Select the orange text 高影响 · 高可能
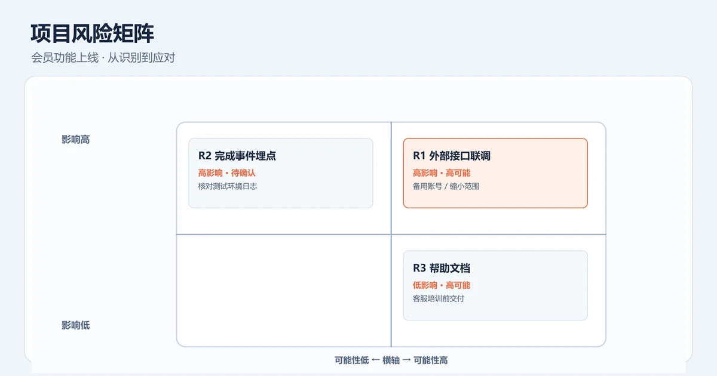The width and height of the screenshot is (717, 376). click(442, 173)
